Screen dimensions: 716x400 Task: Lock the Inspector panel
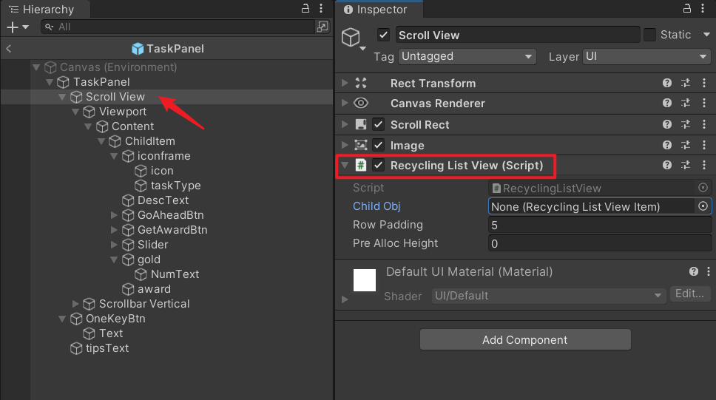(686, 8)
